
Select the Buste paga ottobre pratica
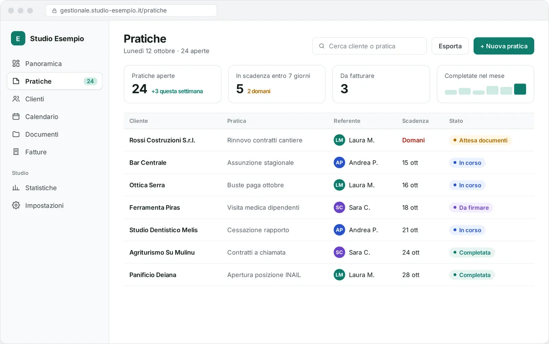point(255,185)
